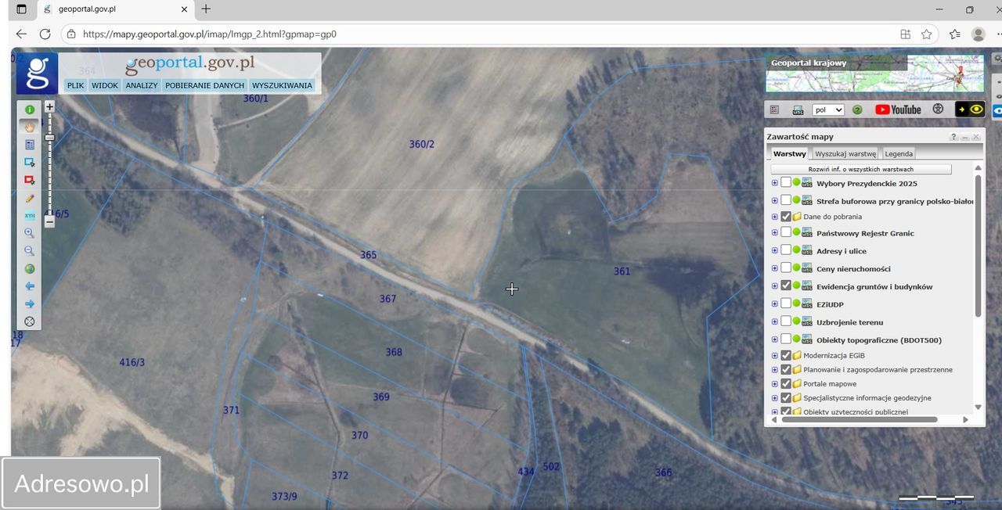1002x510 pixels.
Task: Click the globe full extent icon
Action: click(30, 268)
